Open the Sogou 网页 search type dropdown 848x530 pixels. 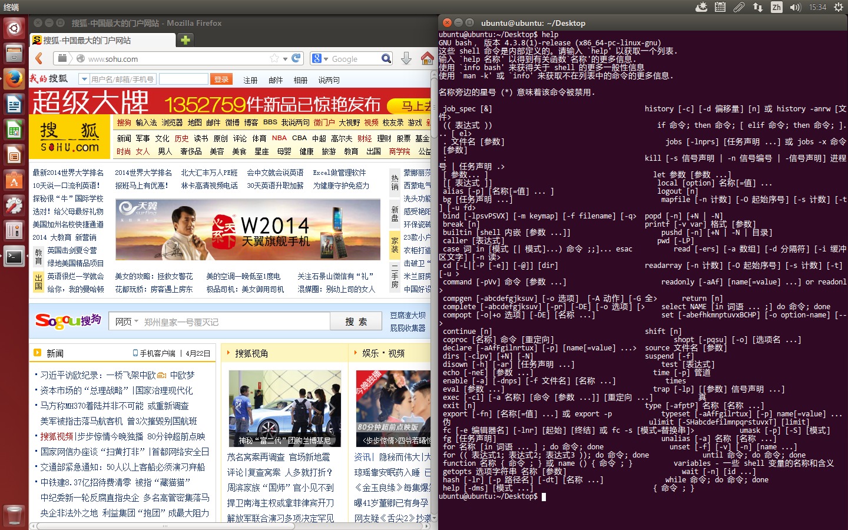127,322
